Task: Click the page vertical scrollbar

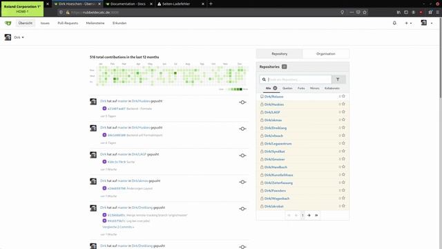Action: coord(441,57)
